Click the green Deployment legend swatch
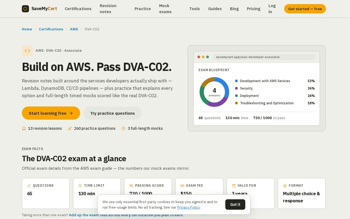This screenshot has height=219, width=350. 236,96
